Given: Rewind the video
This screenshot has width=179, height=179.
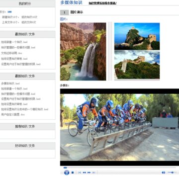Looking at the screenshot, I should pos(84,173).
